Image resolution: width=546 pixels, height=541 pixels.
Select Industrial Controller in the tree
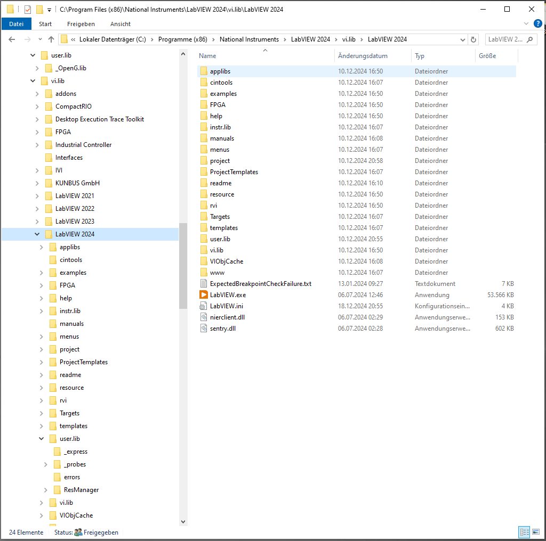pyautogui.click(x=84, y=145)
